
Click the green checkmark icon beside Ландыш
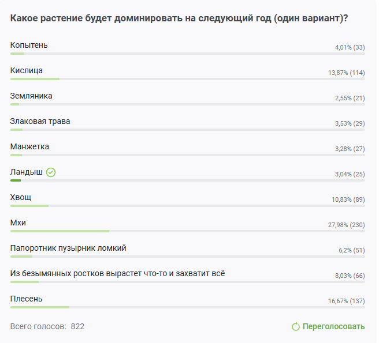pyautogui.click(x=51, y=172)
